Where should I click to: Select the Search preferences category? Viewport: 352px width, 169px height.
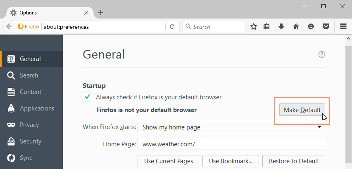point(29,75)
